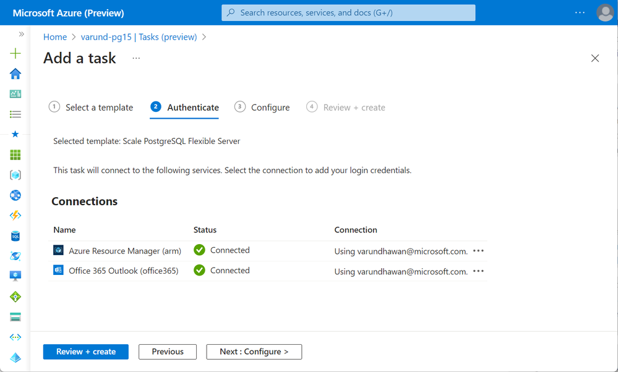Open All services list icon in sidebar
The image size is (618, 372).
15,114
